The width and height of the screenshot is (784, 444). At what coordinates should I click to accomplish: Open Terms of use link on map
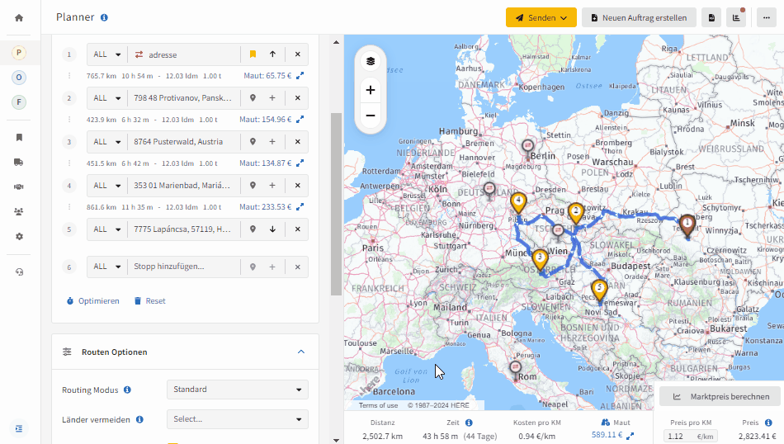pyautogui.click(x=378, y=405)
